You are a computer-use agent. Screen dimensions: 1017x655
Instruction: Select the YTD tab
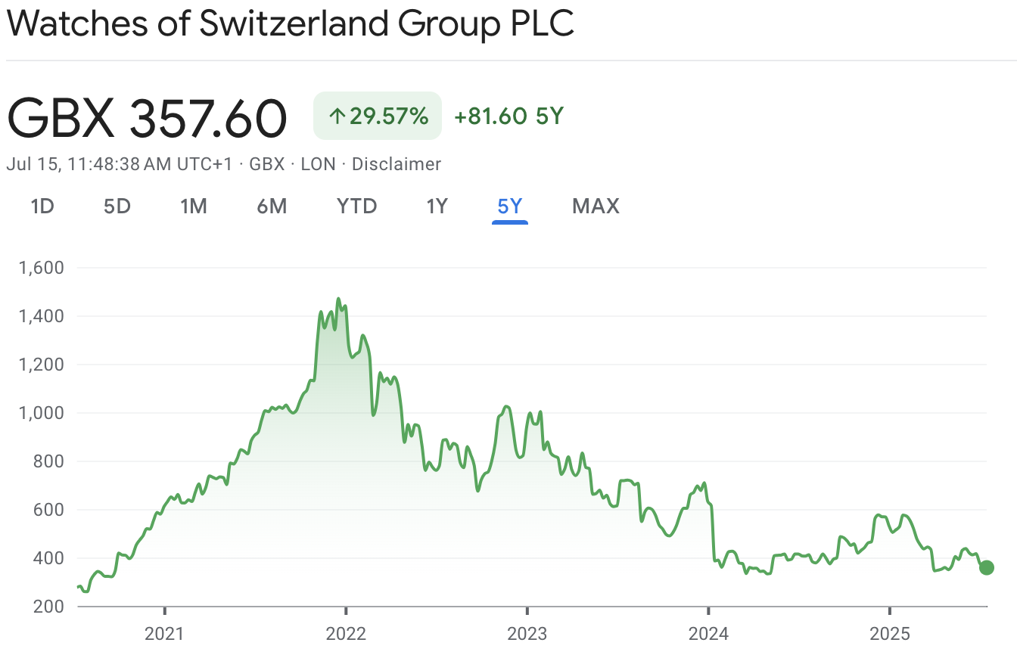pos(356,206)
